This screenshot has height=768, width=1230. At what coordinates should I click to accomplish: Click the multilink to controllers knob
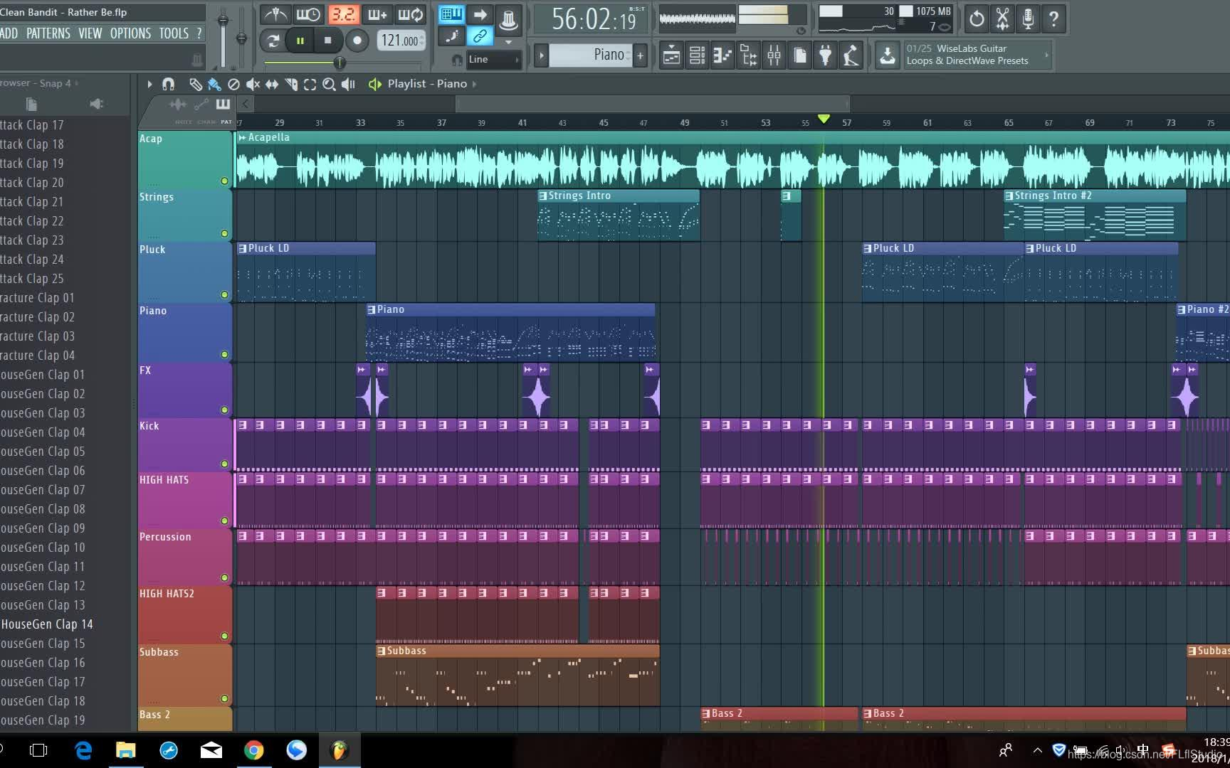coord(508,19)
